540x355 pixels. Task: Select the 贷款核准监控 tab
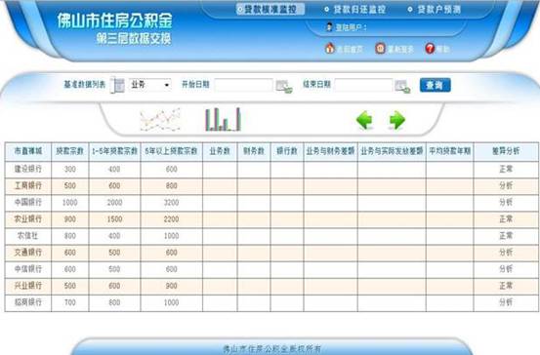270,10
